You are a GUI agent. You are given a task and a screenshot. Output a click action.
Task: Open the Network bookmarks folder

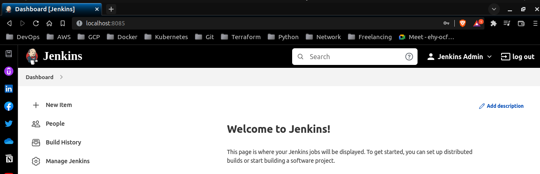pyautogui.click(x=323, y=37)
